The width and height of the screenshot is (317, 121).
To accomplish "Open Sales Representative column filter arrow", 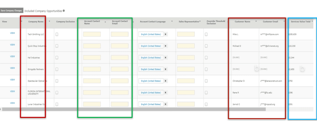I will [x=200, y=21].
